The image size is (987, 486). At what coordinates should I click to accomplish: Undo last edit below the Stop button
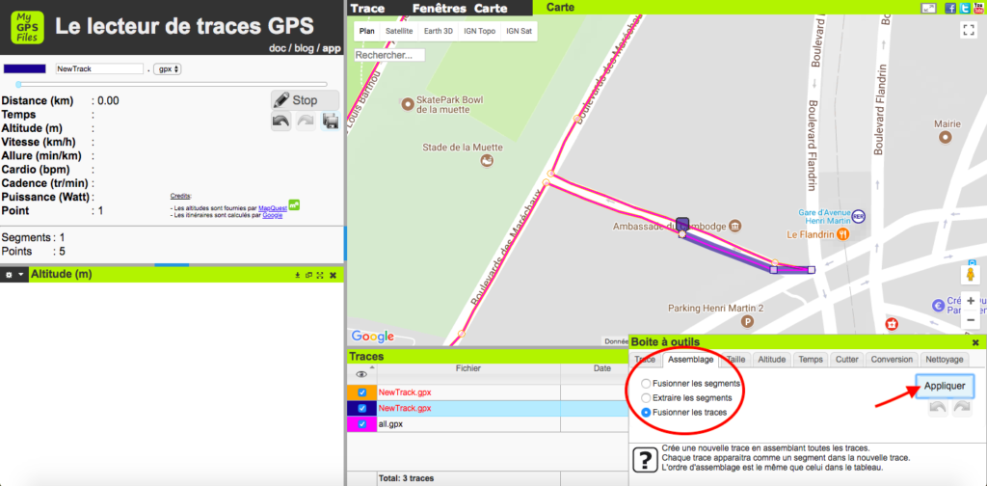click(x=280, y=121)
